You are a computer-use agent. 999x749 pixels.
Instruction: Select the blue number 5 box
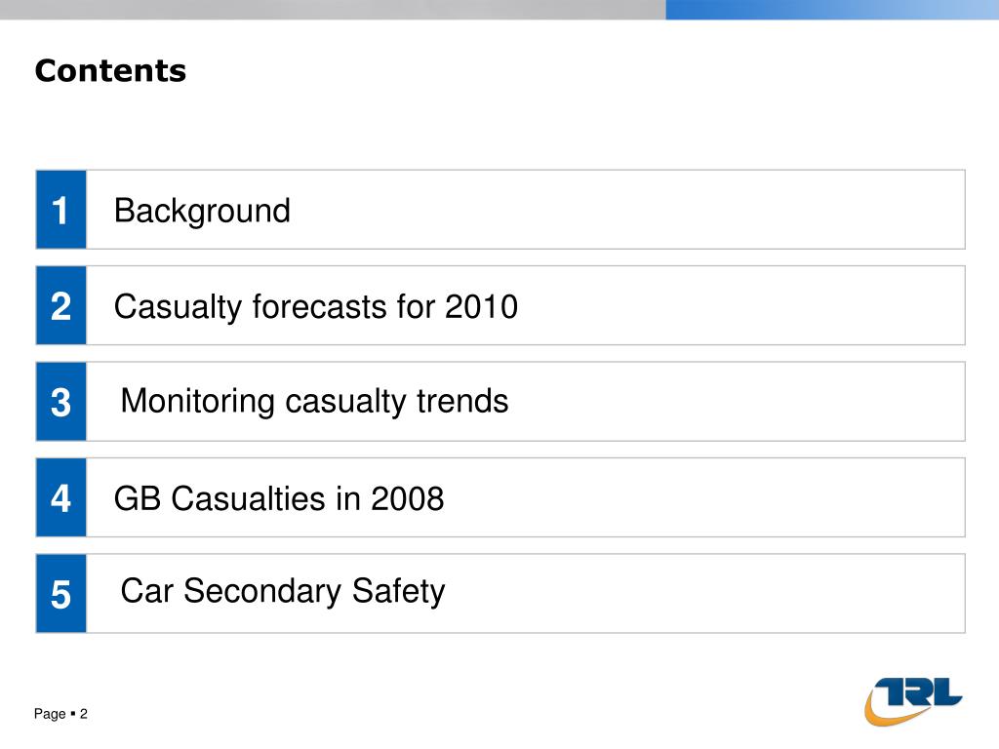click(x=61, y=594)
